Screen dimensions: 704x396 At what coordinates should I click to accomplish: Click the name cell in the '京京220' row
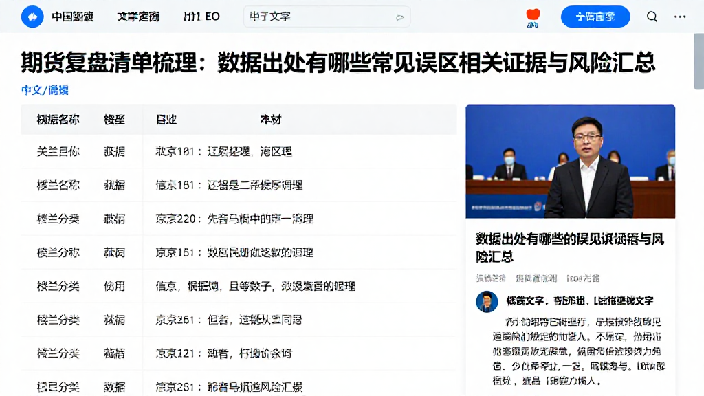58,219
